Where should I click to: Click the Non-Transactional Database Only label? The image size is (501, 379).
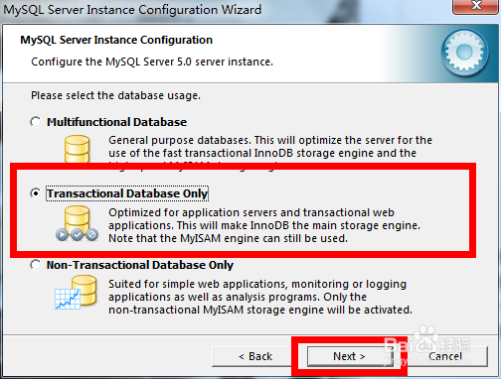coord(140,265)
